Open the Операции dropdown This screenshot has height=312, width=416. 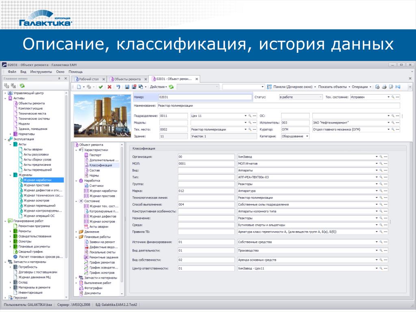pyautogui.click(x=361, y=87)
